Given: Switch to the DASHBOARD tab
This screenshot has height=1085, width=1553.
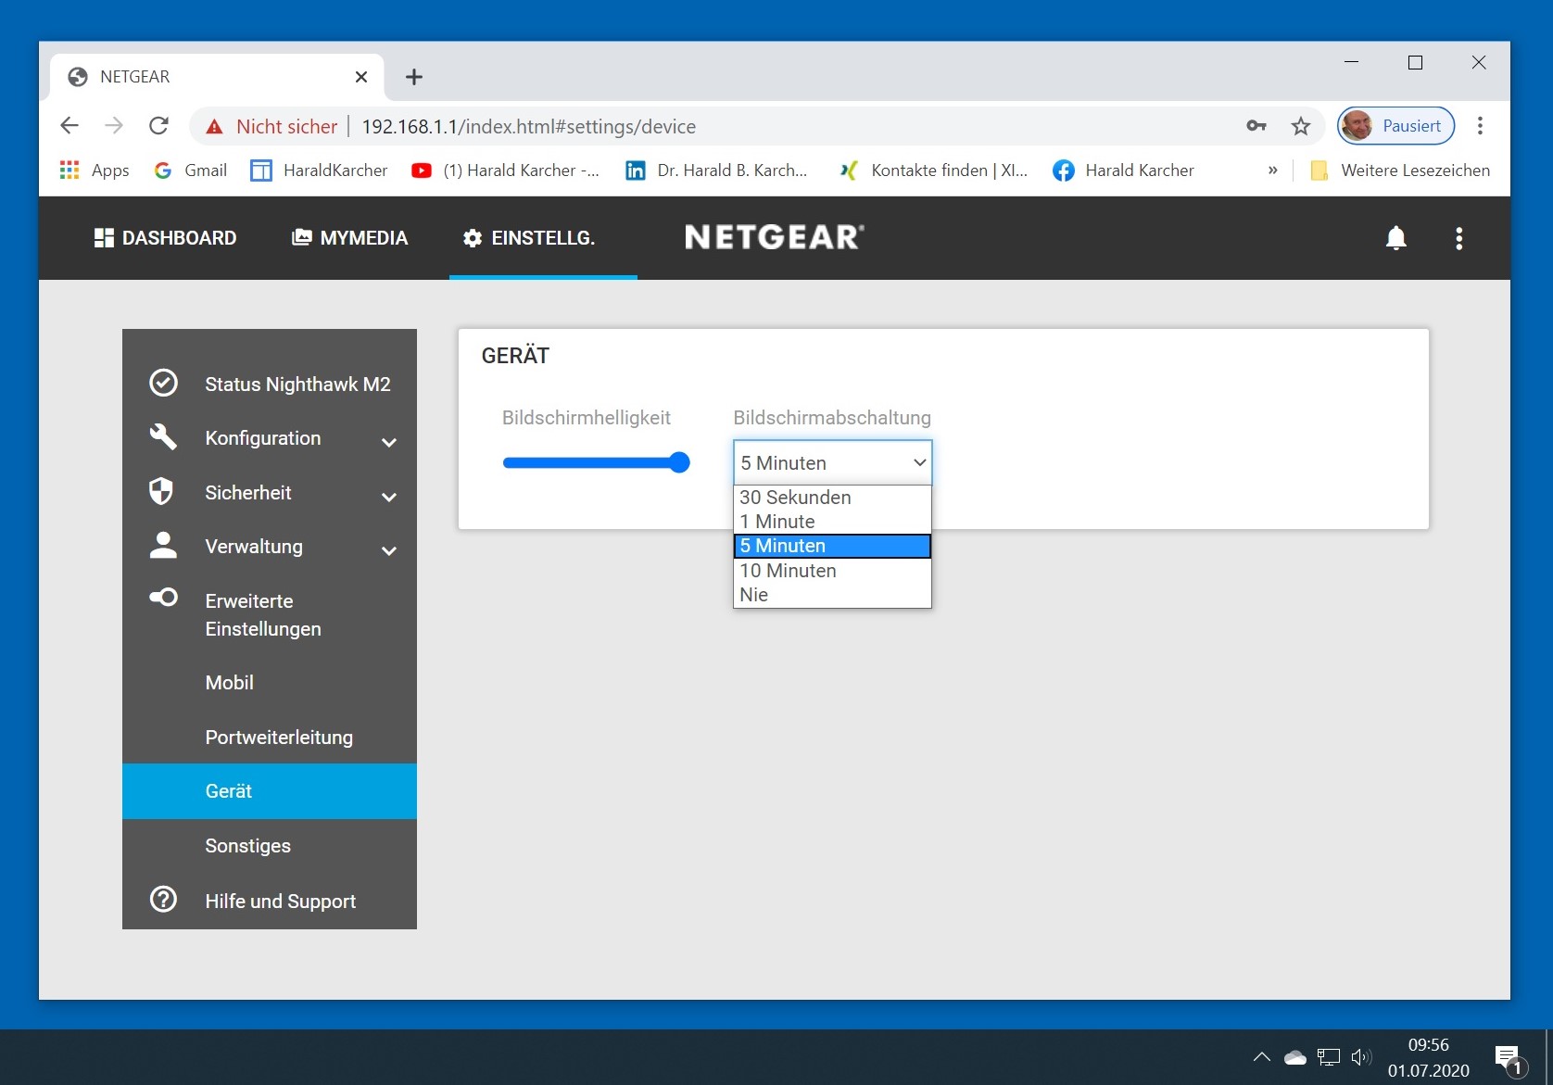Looking at the screenshot, I should [x=166, y=238].
